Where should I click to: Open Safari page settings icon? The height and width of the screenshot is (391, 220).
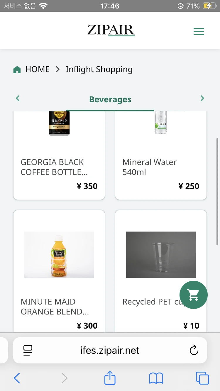tap(28, 350)
